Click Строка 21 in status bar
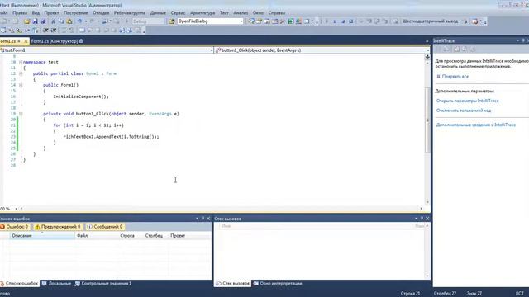The height and width of the screenshot is (297, 529). click(410, 294)
